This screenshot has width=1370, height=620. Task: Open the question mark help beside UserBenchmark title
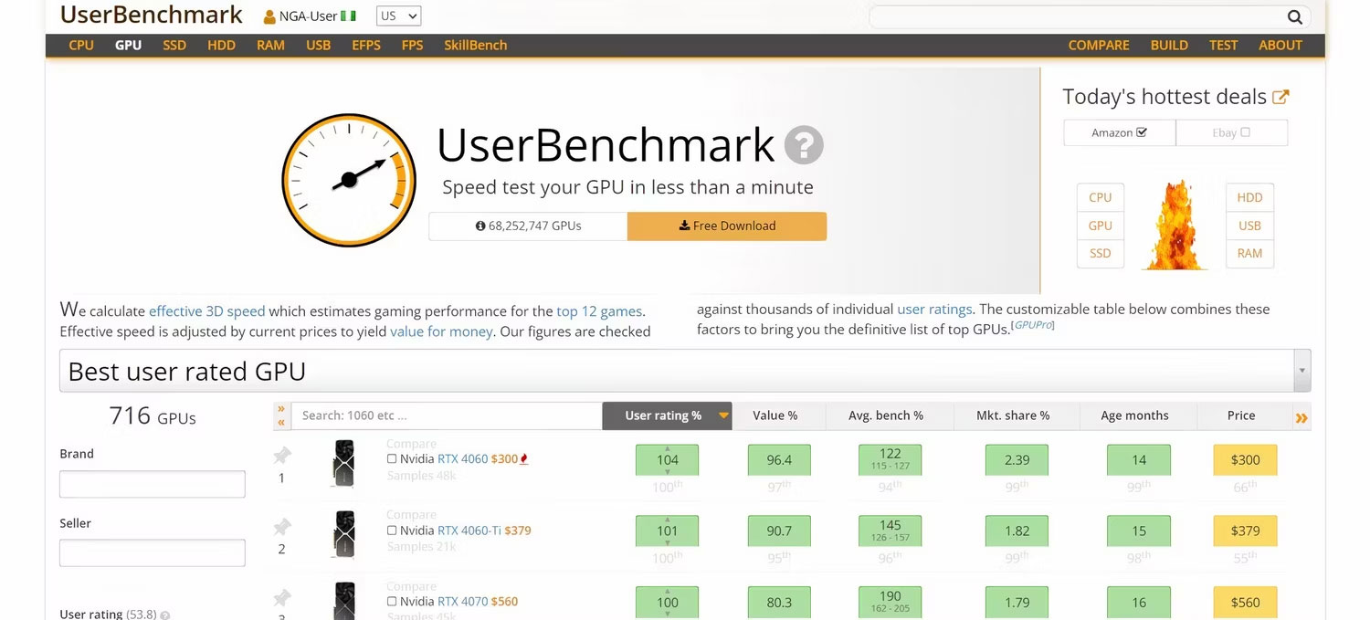point(806,144)
